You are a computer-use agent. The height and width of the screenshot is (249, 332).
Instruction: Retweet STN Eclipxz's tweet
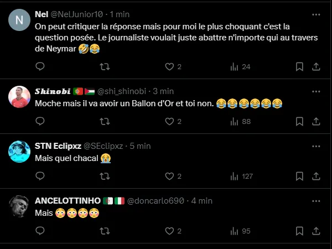point(103,176)
